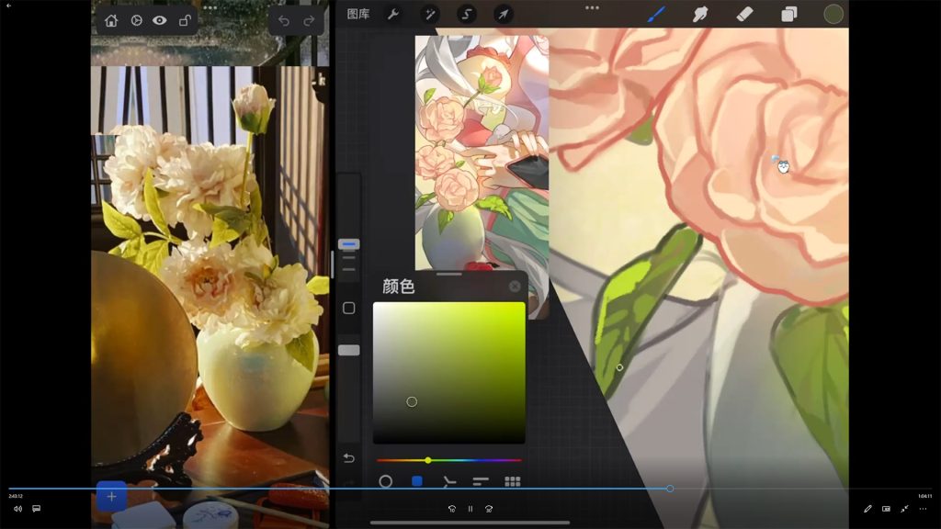Image resolution: width=941 pixels, height=529 pixels.
Task: Open the Actions wrench menu
Action: (392, 15)
